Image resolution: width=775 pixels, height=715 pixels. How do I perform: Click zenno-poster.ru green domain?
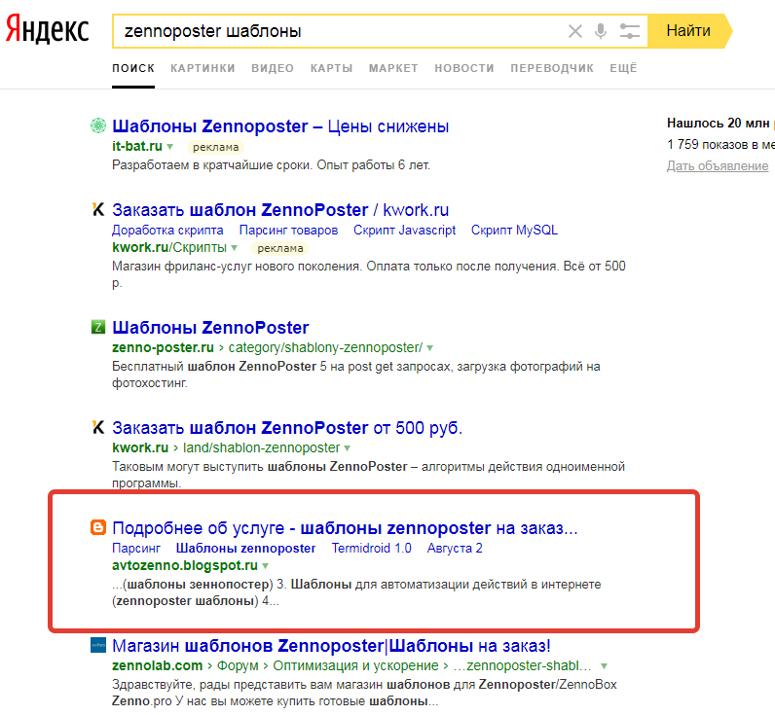pyautogui.click(x=163, y=347)
